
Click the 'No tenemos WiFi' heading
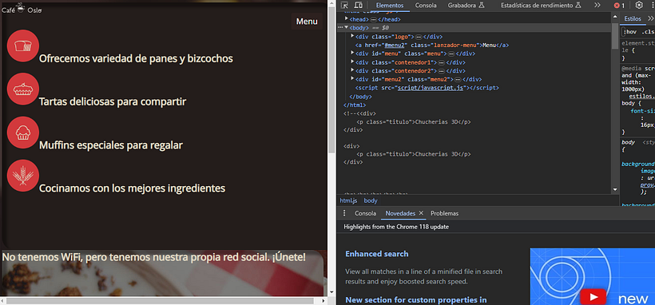click(153, 257)
